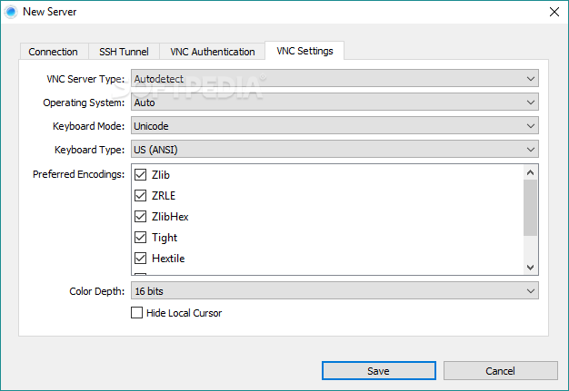Disable the ZlibHex encoding
Image resolution: width=569 pixels, height=391 pixels.
[141, 217]
